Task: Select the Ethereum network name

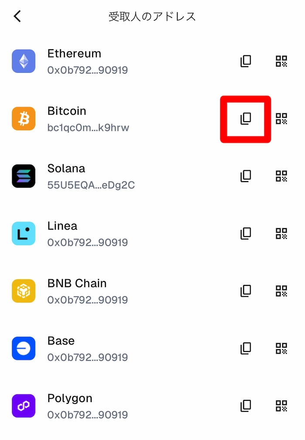Action: coord(74,54)
